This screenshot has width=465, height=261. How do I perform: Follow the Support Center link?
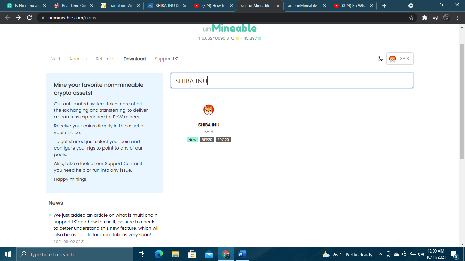[x=122, y=163]
